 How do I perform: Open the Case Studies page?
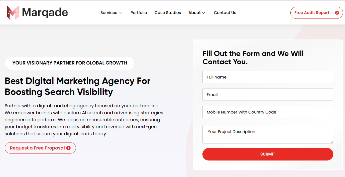coord(168,13)
